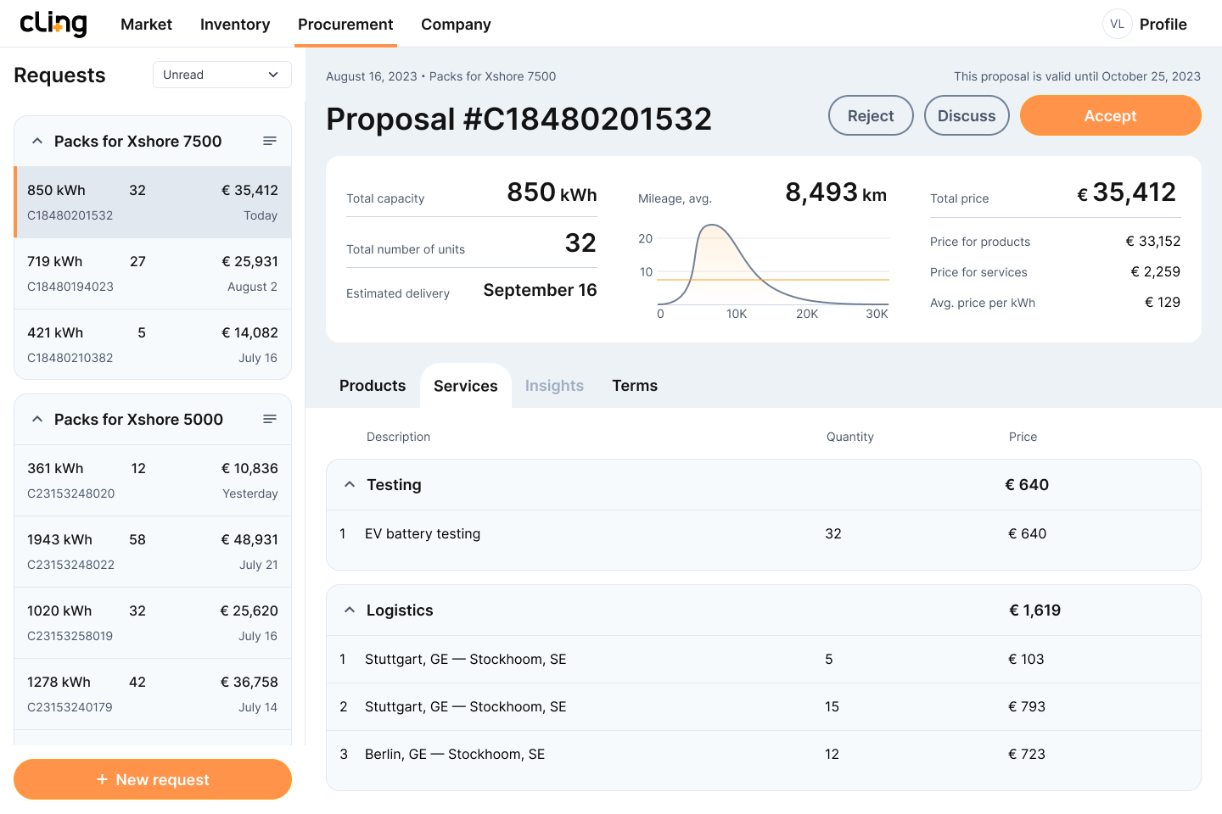Collapse the Packs for Xshore 5000 group
Image resolution: width=1222 pixels, height=814 pixels.
tap(37, 419)
